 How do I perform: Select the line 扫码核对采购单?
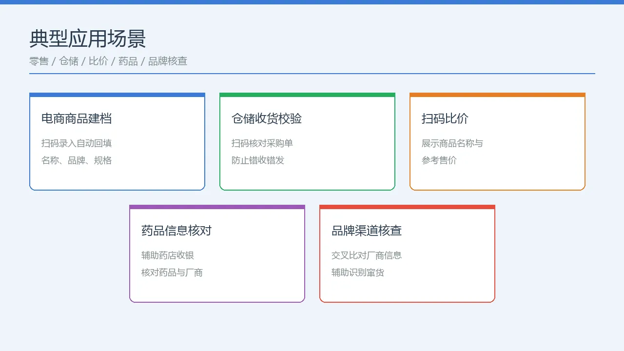click(x=262, y=143)
